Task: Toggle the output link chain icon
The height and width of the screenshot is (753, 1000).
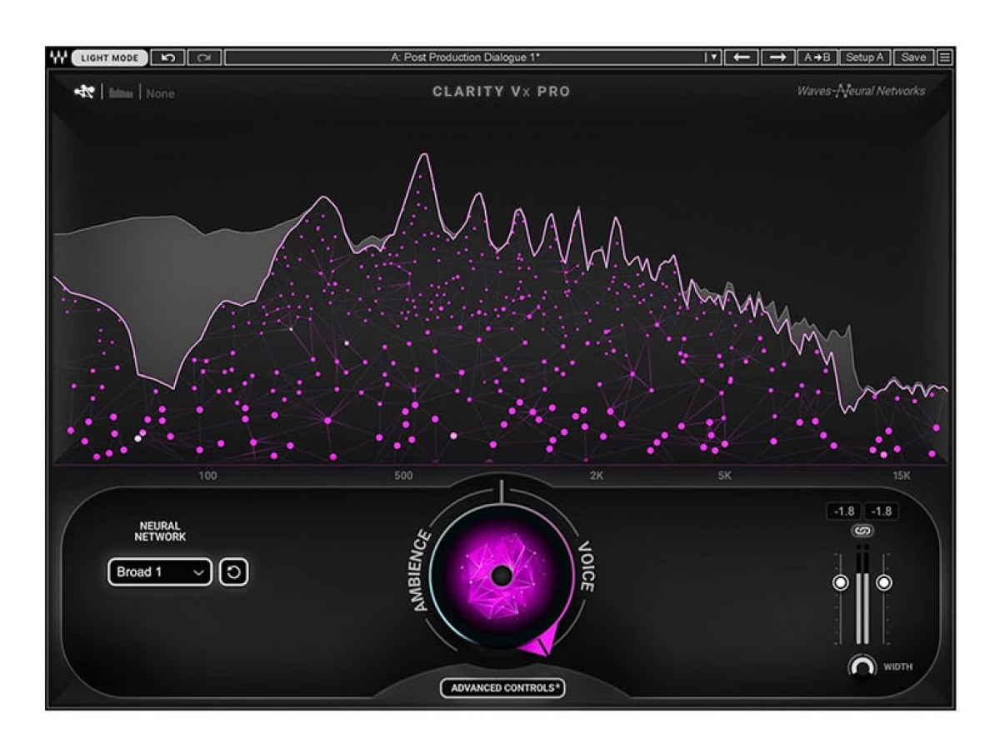Action: pyautogui.click(x=862, y=531)
